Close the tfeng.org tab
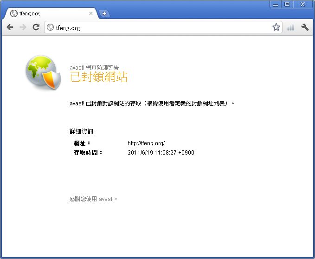Image resolution: width=315 pixels, height=259 pixels. [91, 13]
